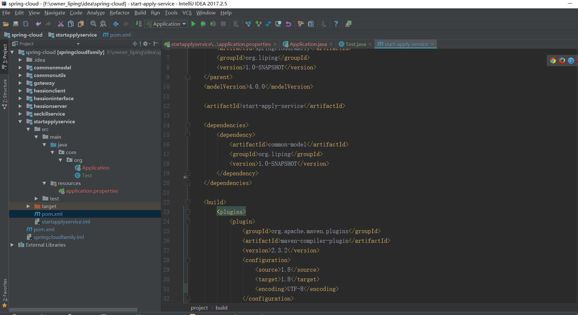The image size is (578, 315).
Task: Toggle the Structure tool window
Action: point(5,94)
